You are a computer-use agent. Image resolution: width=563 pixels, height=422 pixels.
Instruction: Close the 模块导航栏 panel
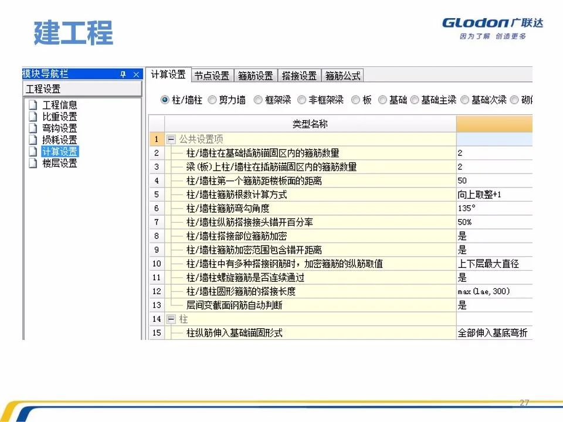[135, 74]
